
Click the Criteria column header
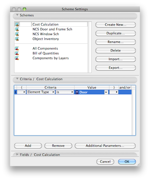click(50, 87)
